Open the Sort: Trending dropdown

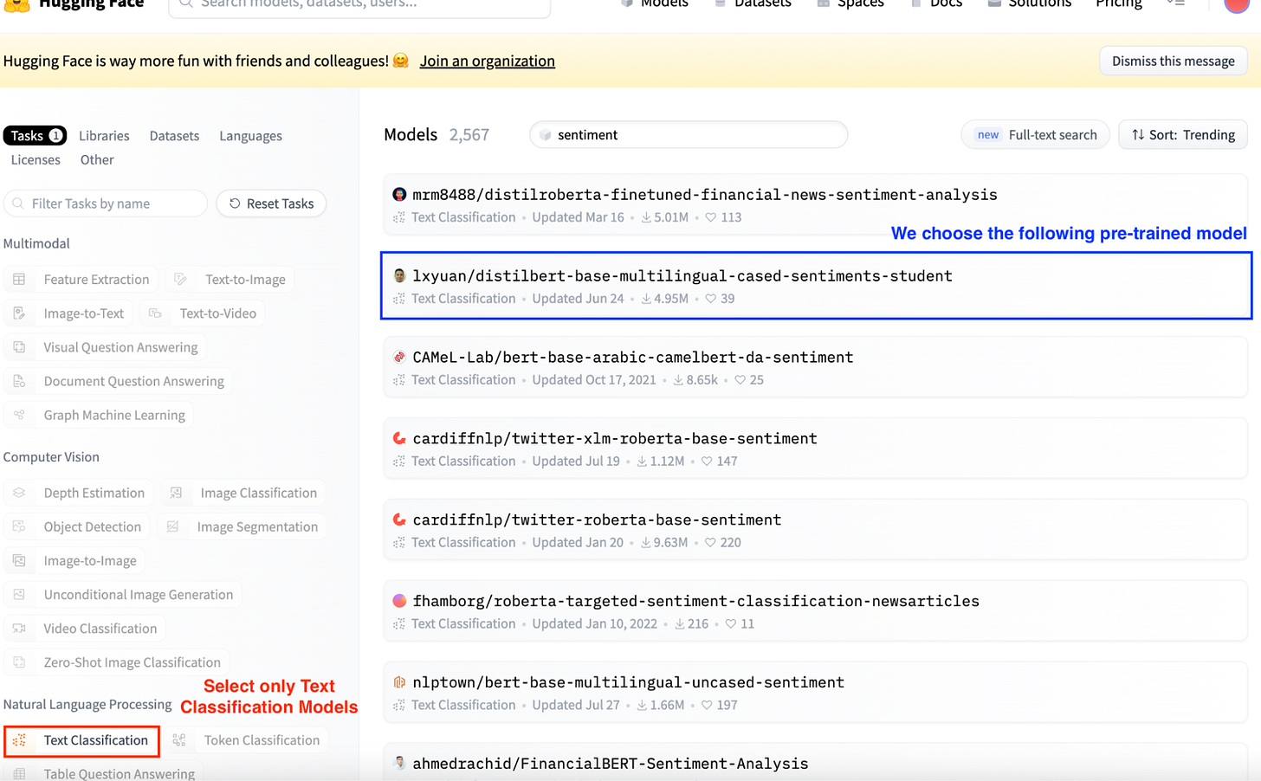[1182, 134]
